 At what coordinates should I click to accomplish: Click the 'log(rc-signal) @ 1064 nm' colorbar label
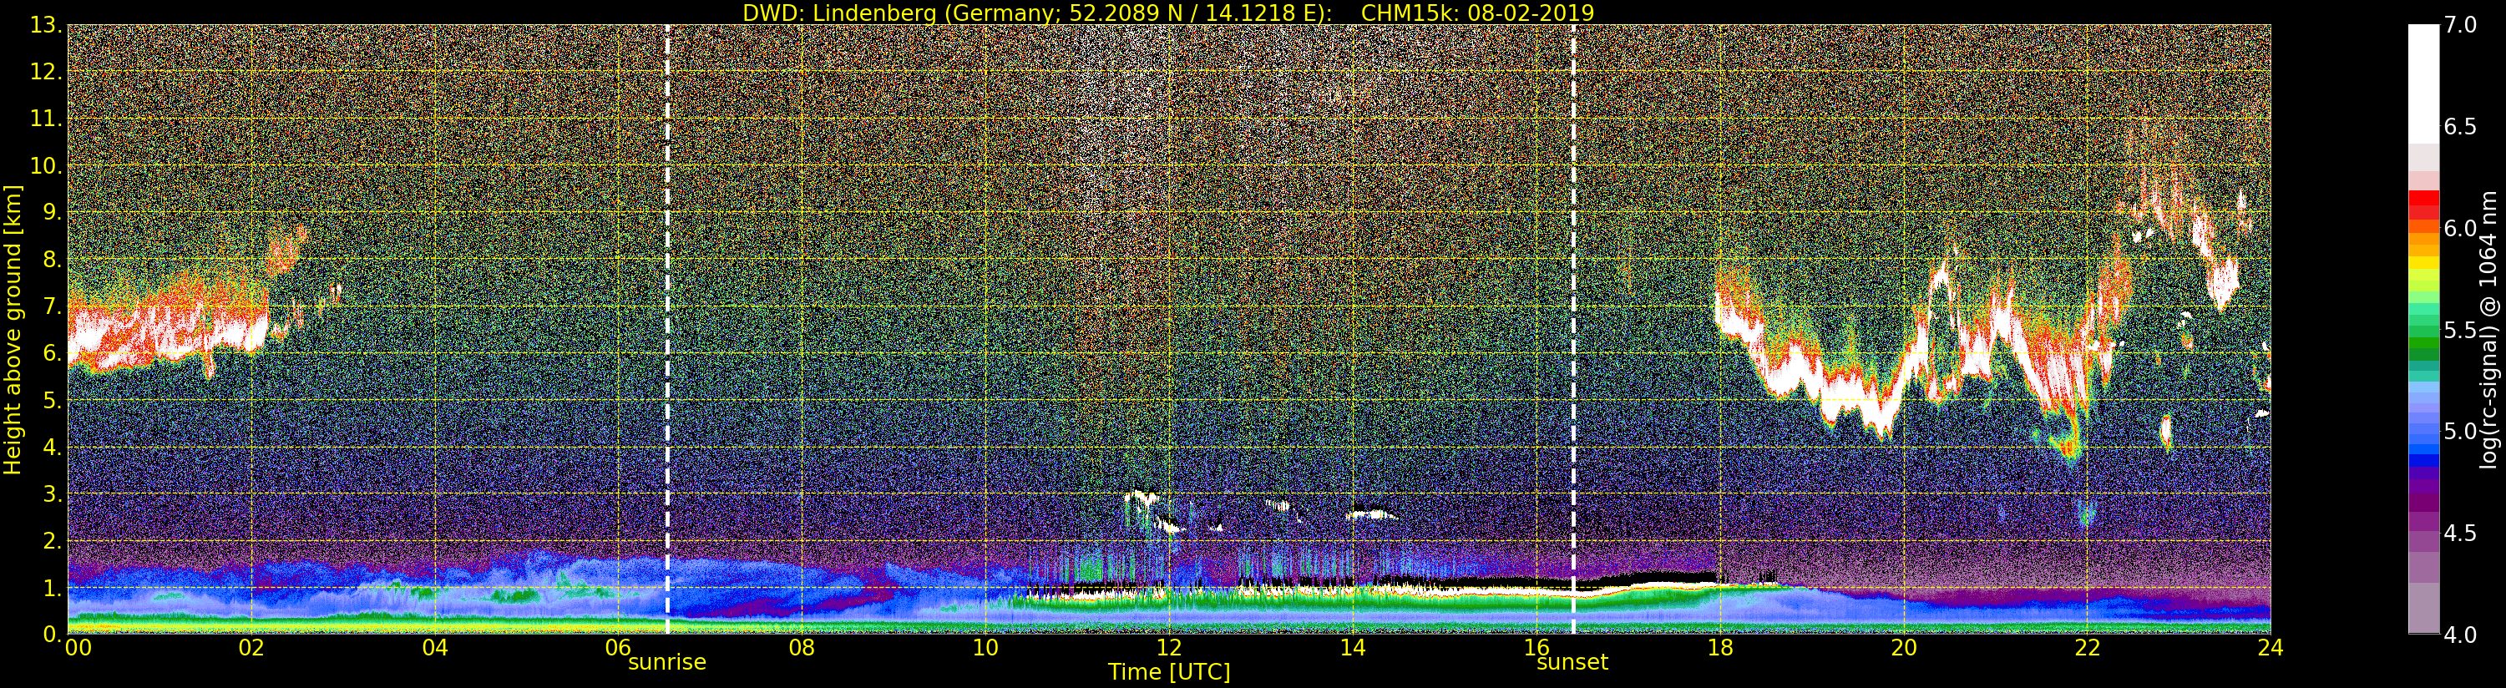[x=2490, y=329]
